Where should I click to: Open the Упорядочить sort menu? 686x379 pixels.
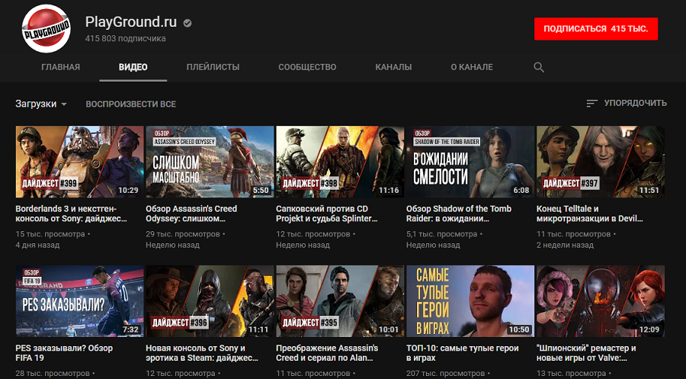coord(627,103)
